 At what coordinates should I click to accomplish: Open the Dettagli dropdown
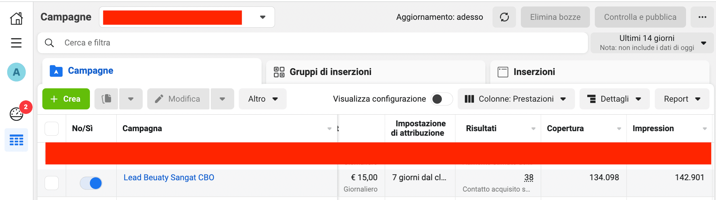614,99
